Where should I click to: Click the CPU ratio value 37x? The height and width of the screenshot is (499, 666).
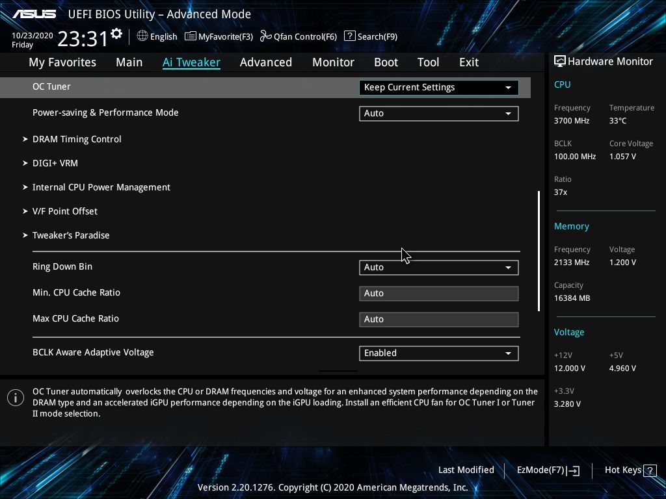560,192
